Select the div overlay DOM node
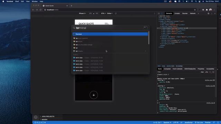The height and width of the screenshot is (124, 221). (187, 28)
